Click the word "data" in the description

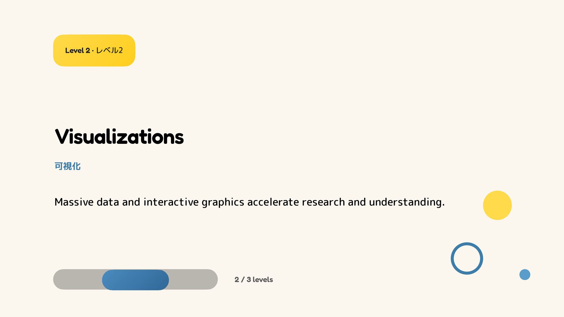click(x=108, y=202)
